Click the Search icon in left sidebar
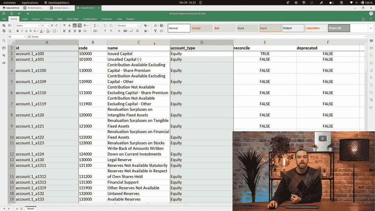This screenshot has height=211, width=375. (4, 41)
